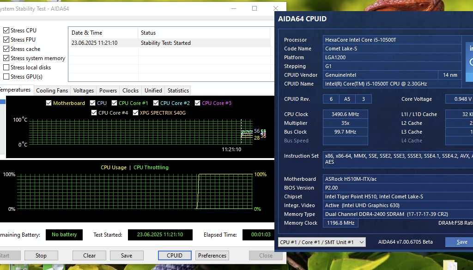
Task: Click the Stop button
Action: tap(41, 256)
